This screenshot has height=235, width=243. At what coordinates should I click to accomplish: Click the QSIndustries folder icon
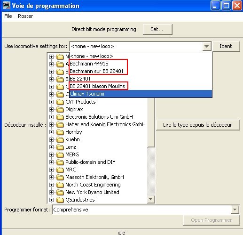point(60,200)
